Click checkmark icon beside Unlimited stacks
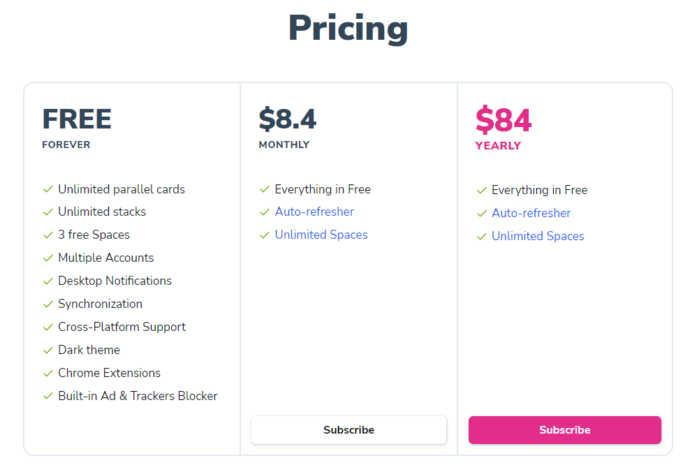 pyautogui.click(x=48, y=212)
